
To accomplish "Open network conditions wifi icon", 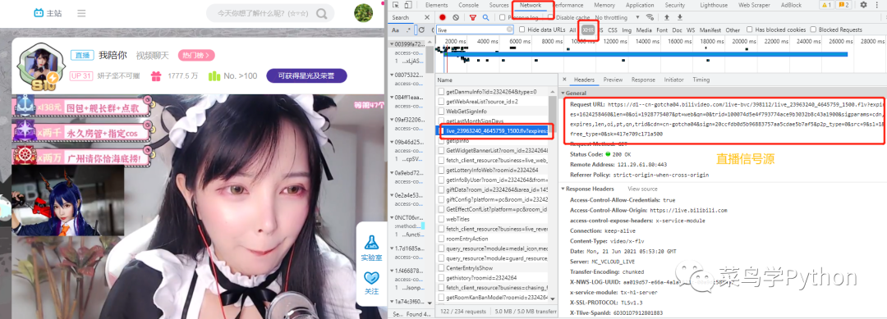I will pos(650,17).
